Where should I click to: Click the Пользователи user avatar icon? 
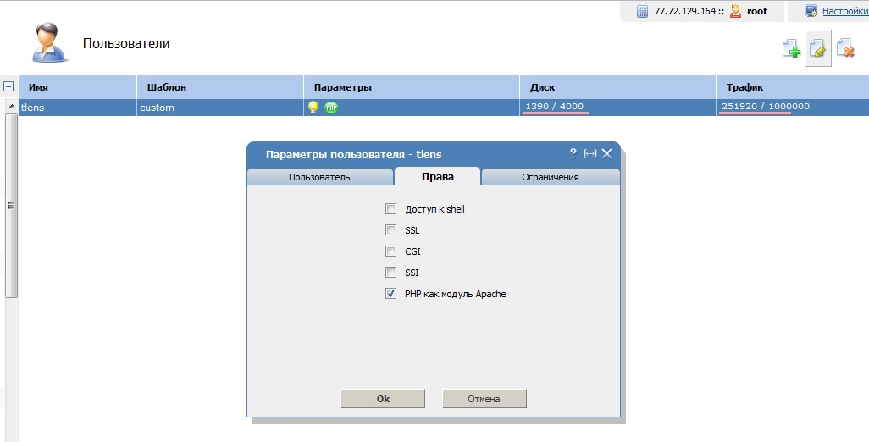click(x=51, y=43)
